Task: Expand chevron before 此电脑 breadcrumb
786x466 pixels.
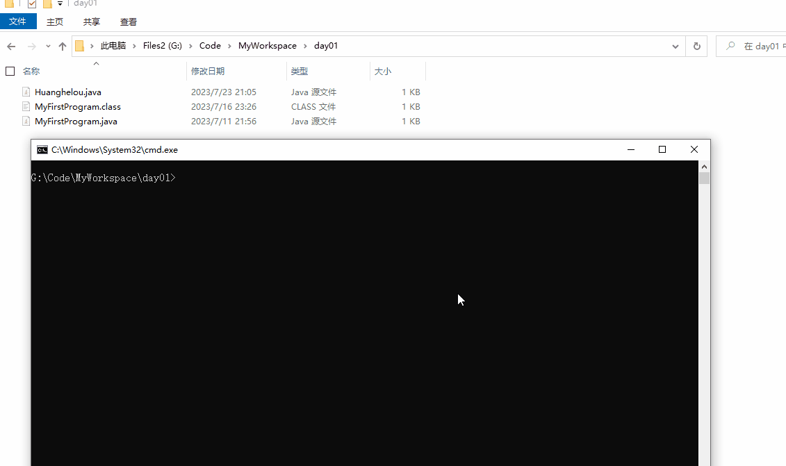Action: (92, 46)
